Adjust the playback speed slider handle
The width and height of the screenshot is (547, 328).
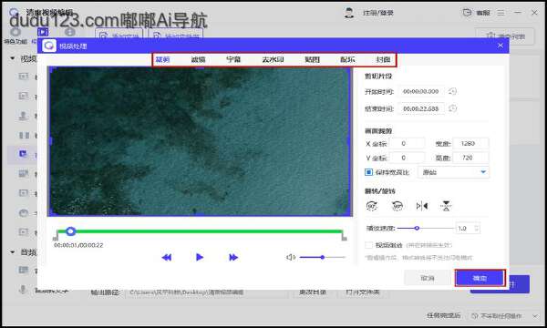pyautogui.click(x=417, y=229)
